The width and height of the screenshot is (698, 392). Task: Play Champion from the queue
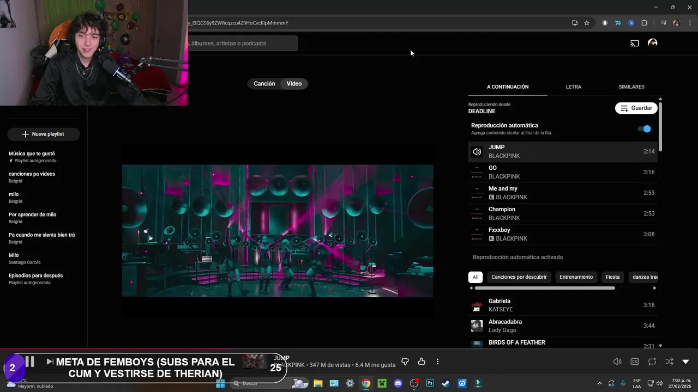pos(563,213)
